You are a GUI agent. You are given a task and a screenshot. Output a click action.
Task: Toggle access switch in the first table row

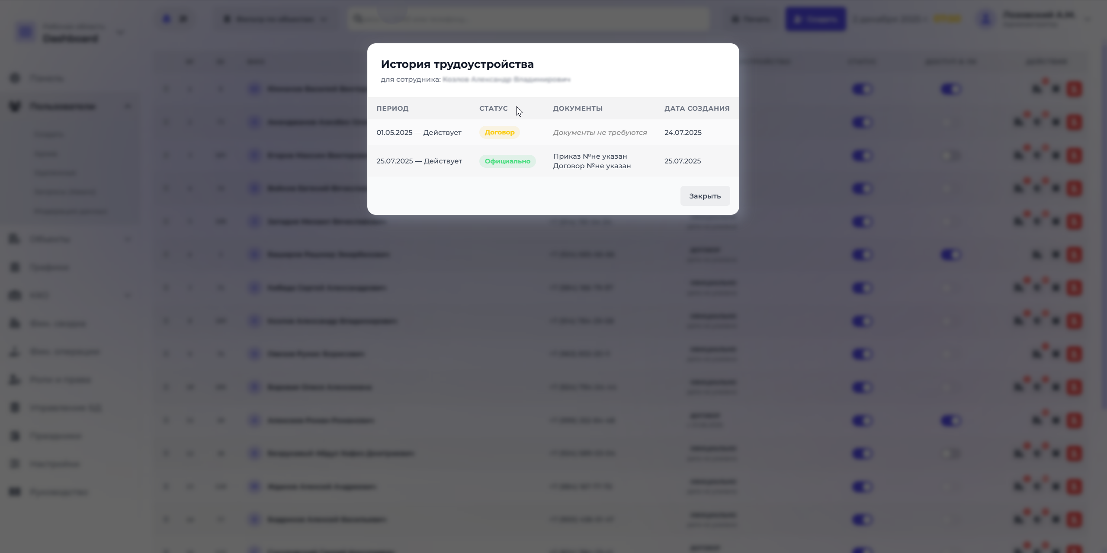point(950,90)
